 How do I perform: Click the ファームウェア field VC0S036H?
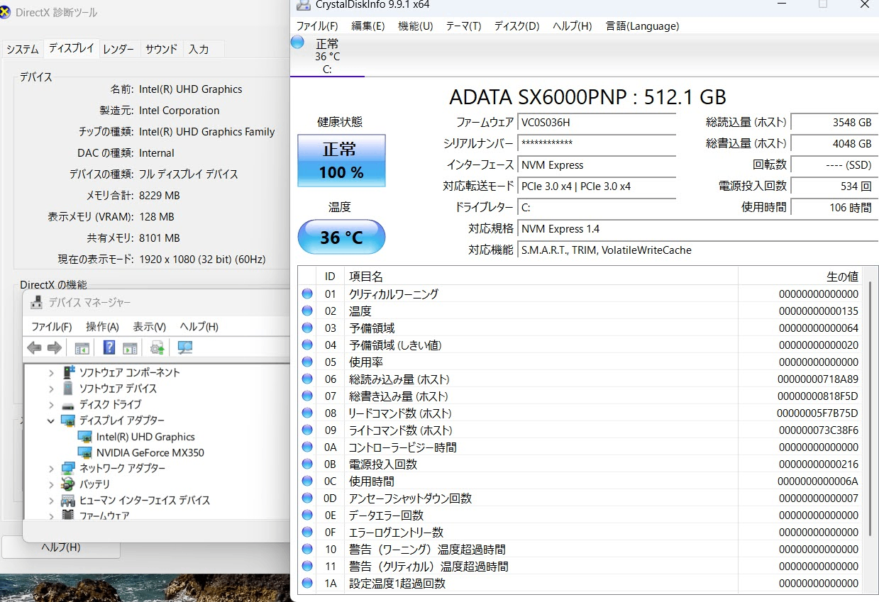pyautogui.click(x=596, y=123)
